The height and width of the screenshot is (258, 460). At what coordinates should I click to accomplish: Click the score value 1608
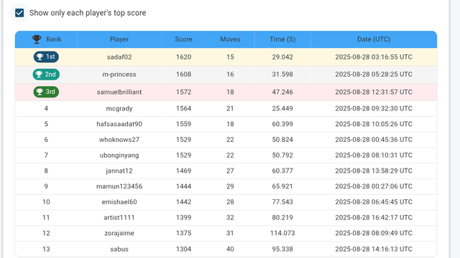(x=184, y=75)
